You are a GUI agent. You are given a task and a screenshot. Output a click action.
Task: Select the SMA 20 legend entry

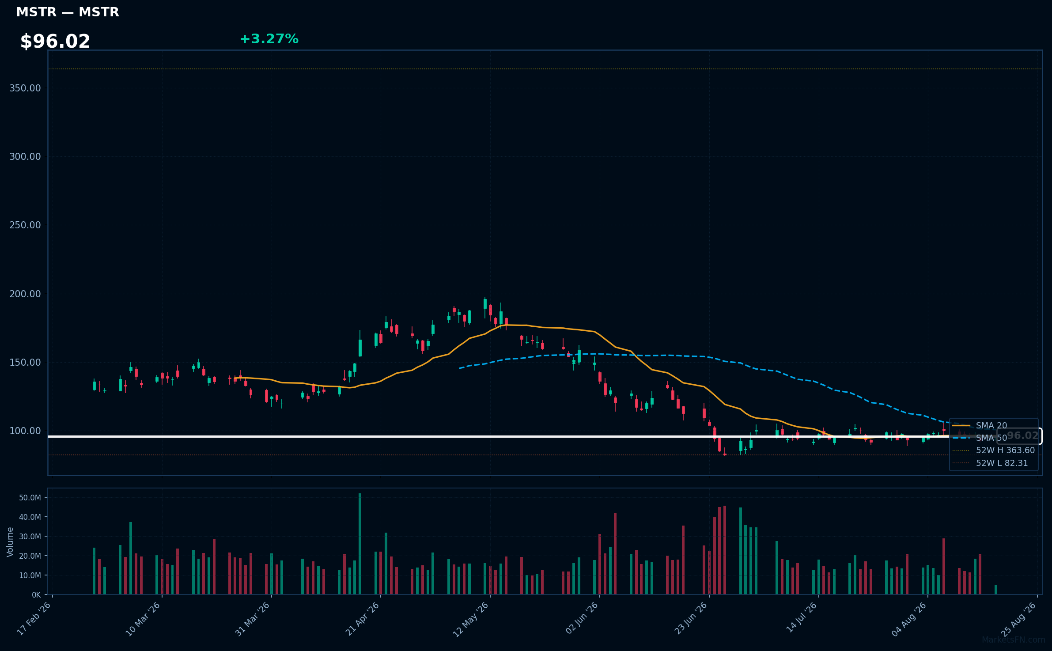pyautogui.click(x=980, y=425)
